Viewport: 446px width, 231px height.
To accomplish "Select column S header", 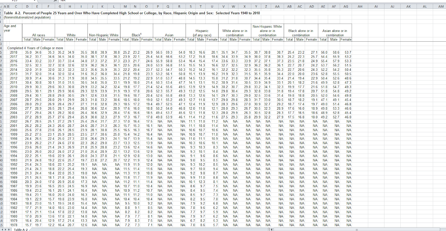I will click(191, 6).
